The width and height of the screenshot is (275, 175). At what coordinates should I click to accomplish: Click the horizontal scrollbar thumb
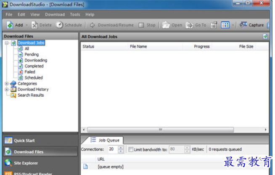pyautogui.click(x=161, y=130)
